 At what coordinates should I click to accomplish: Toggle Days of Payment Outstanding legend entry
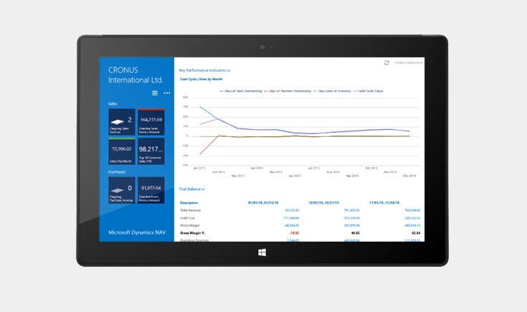click(288, 91)
